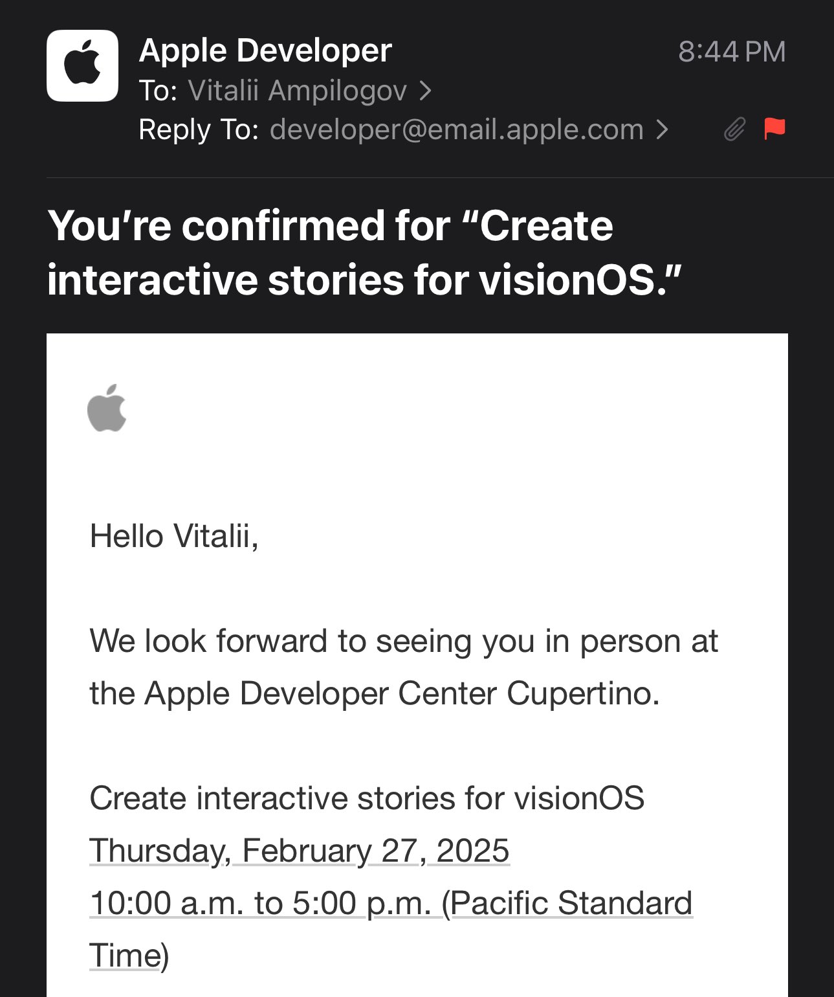
Task: Select the Apple Developer sender name
Action: point(265,50)
